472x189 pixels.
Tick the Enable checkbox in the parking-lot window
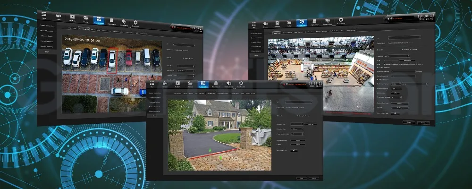click(168, 58)
